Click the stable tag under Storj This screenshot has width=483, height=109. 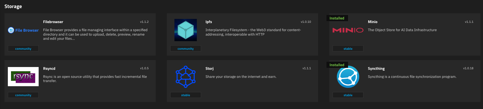pyautogui.click(x=186, y=95)
